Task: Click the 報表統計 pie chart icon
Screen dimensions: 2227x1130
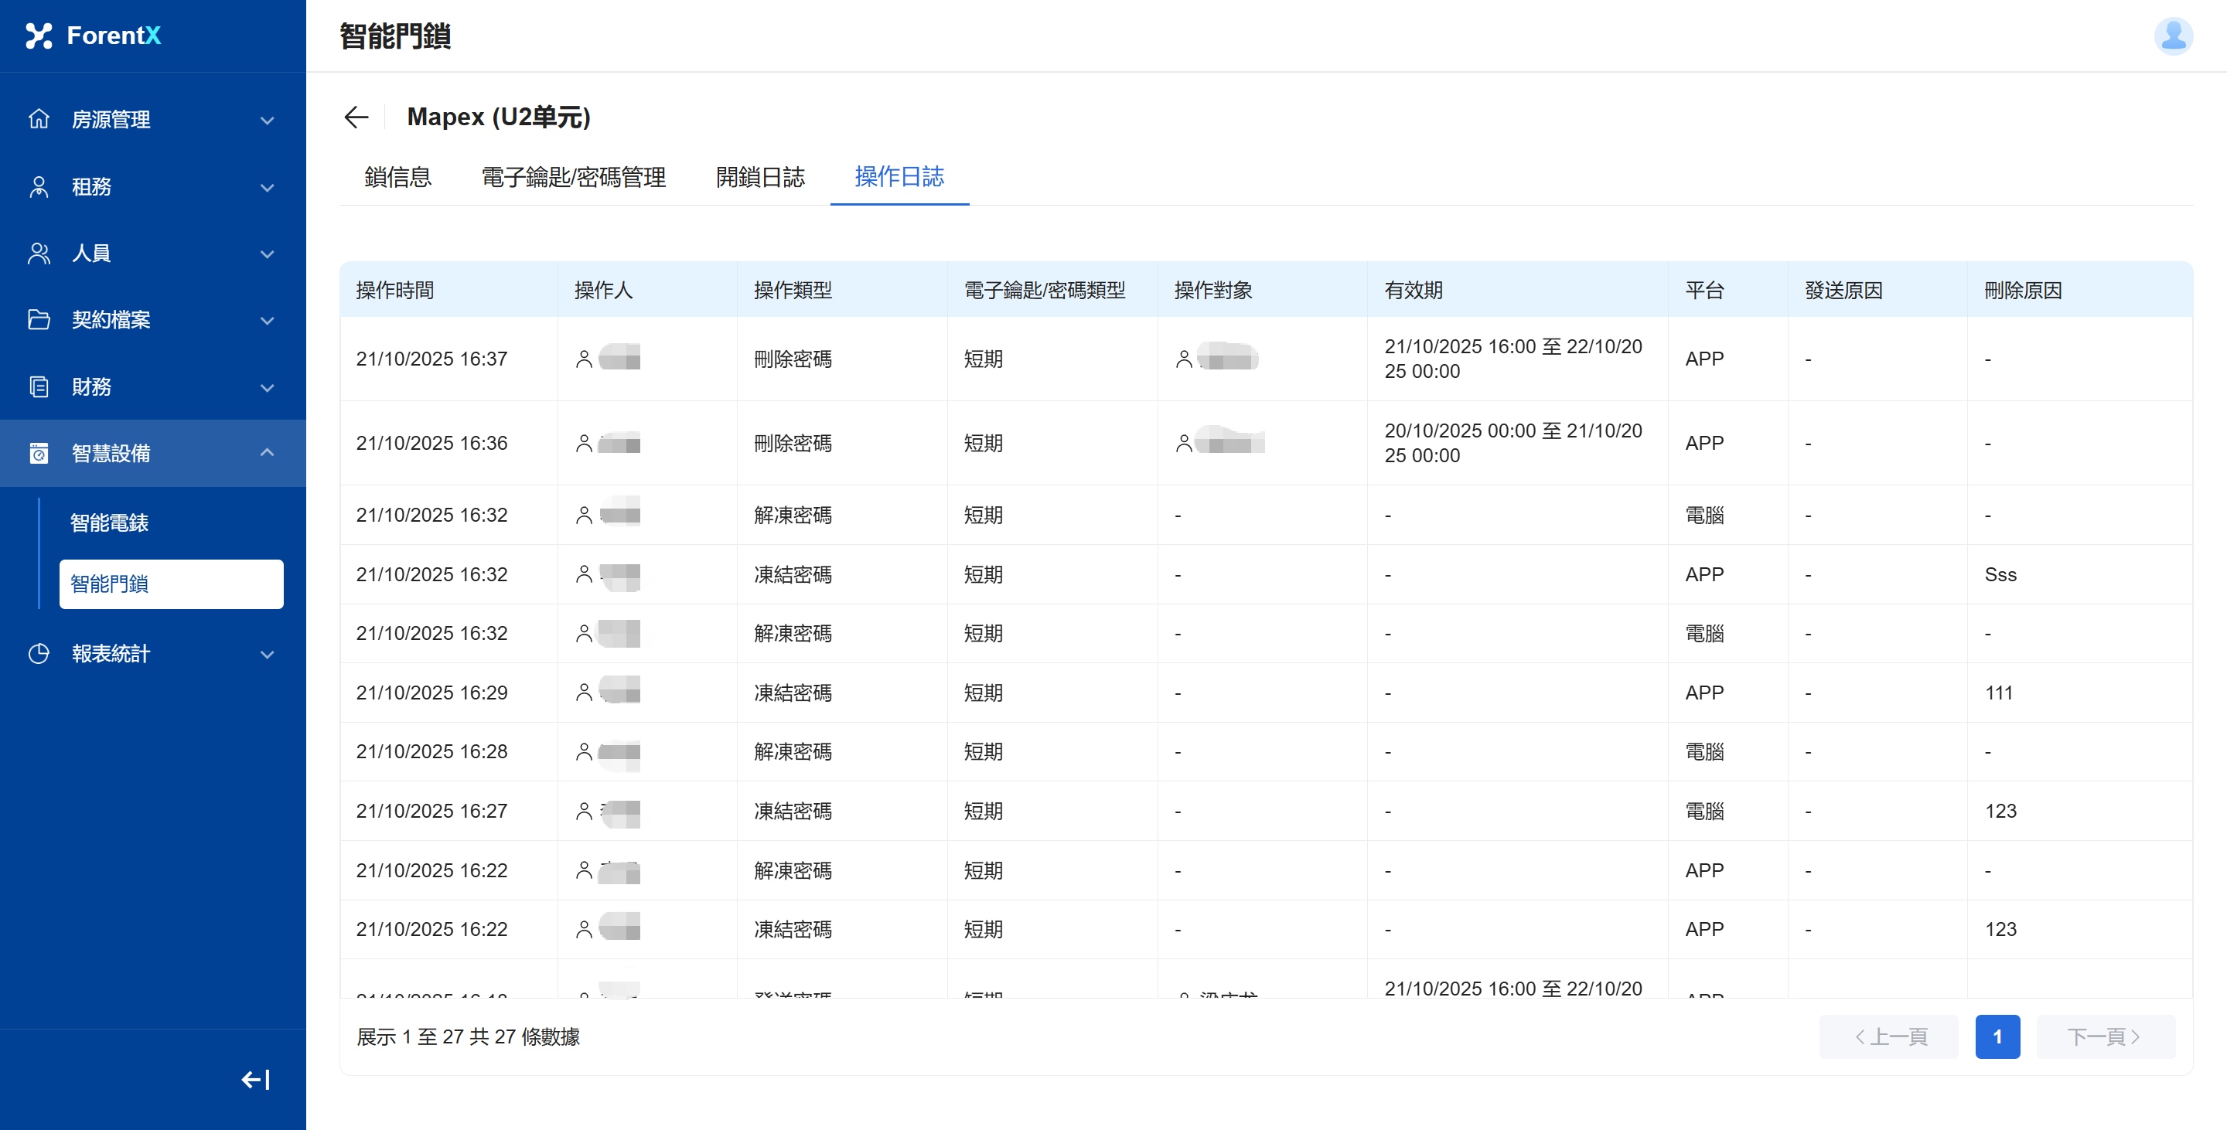Action: coord(39,654)
